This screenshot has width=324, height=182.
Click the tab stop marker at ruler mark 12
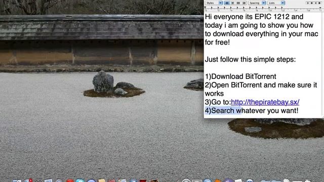282,8
